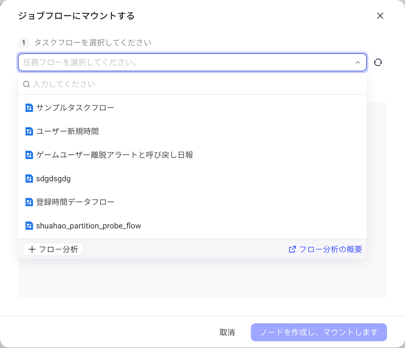The height and width of the screenshot is (348, 405).
Task: Click ノードを作成し、マウントします button
Action: pos(319,332)
